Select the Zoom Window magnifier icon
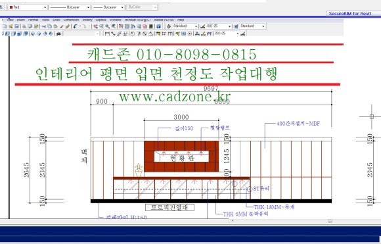Image resolution: width=381 pixels, height=244 pixels. [x=107, y=26]
